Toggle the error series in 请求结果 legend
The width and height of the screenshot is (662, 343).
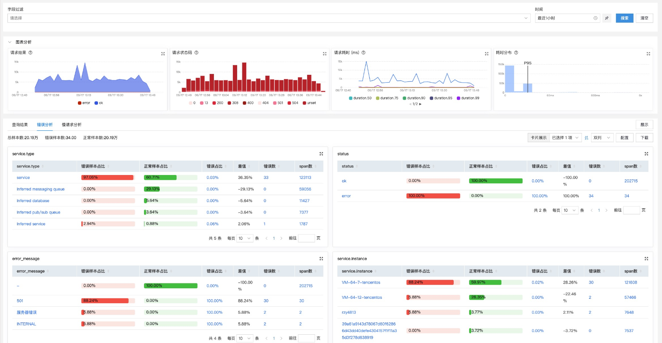pos(84,103)
